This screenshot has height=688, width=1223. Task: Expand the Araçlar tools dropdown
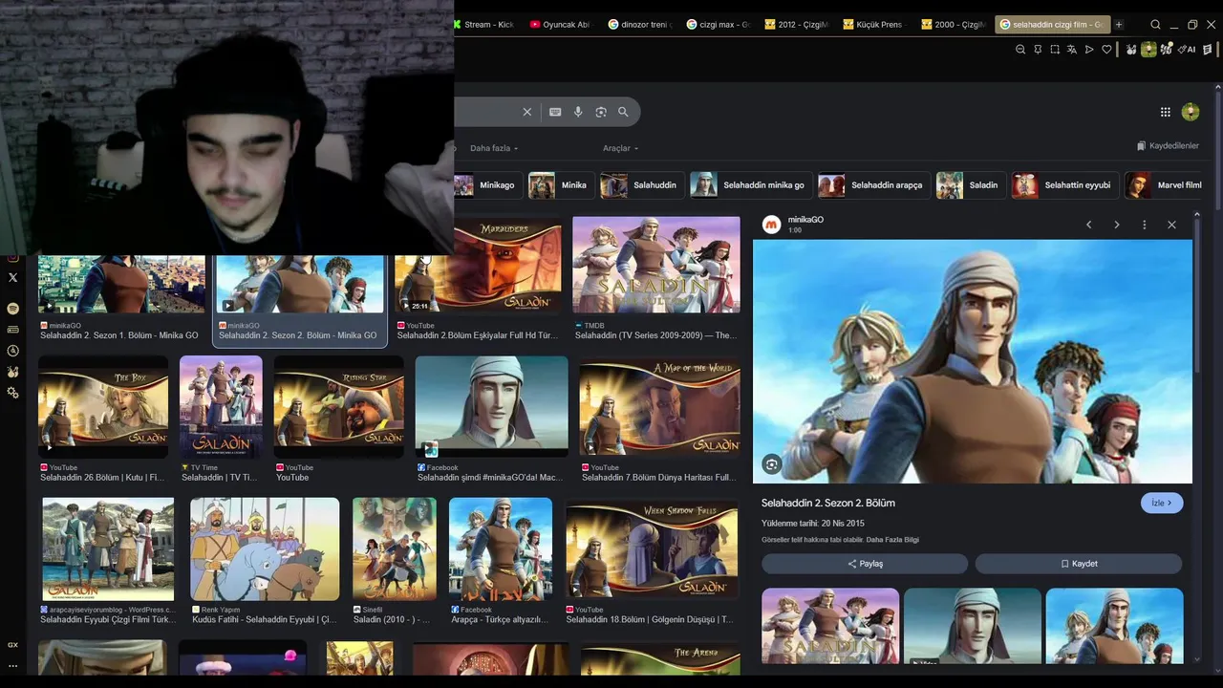(620, 148)
